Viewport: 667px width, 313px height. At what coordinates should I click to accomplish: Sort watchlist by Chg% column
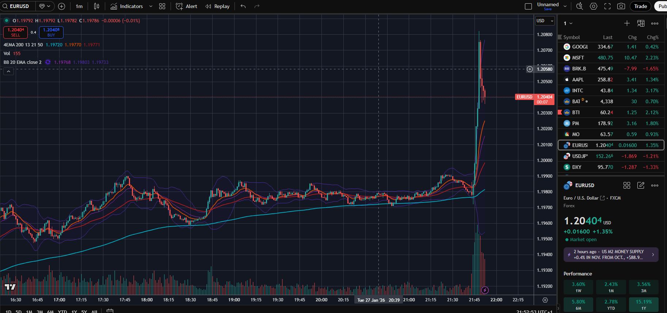[653, 37]
